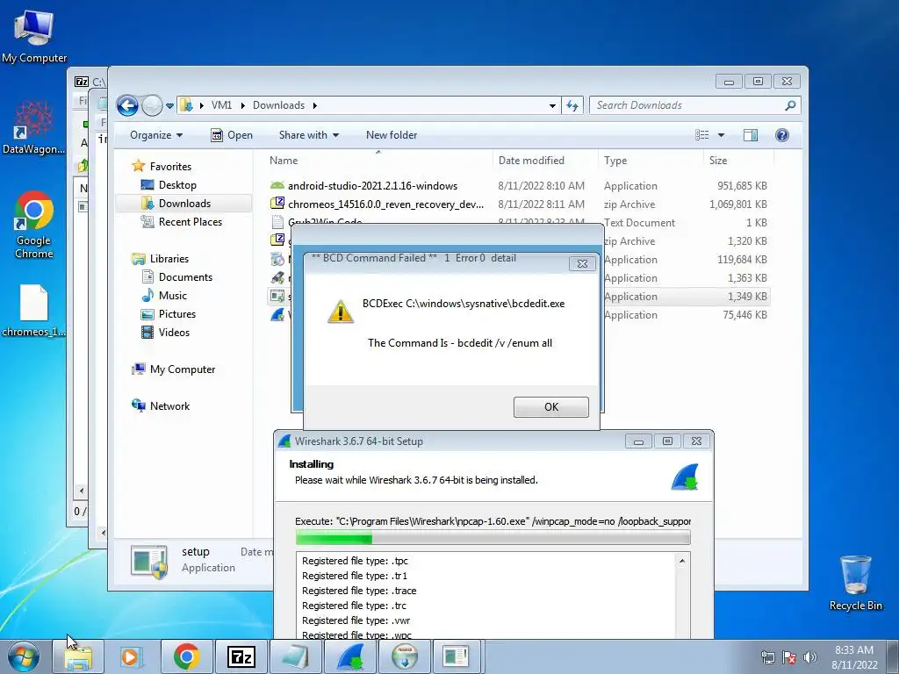Screen dimensions: 899x674
Task: Open view options dropdown arrow
Action: tap(722, 135)
